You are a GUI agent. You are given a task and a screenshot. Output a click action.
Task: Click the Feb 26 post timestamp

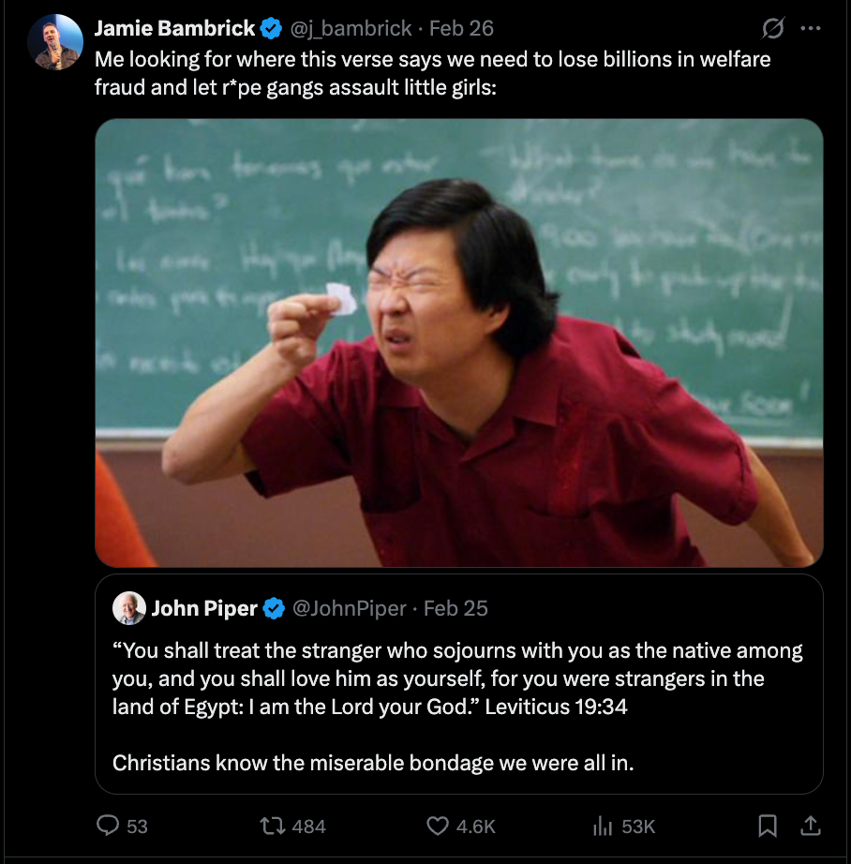coord(461,29)
